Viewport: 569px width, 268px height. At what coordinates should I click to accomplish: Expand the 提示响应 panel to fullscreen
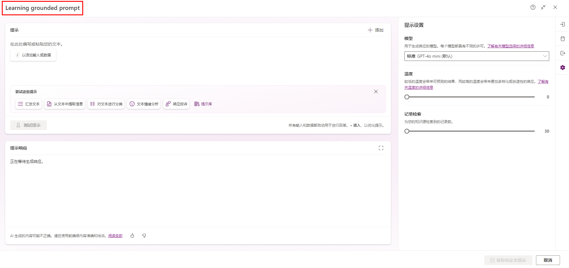coord(381,148)
